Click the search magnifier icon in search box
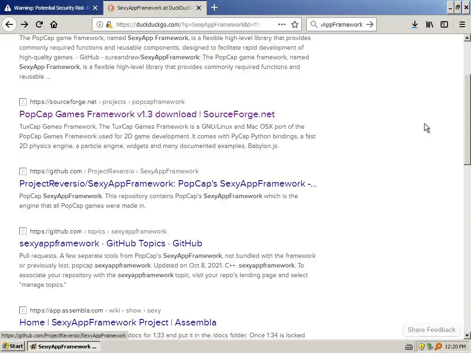The height and width of the screenshot is (353, 471). pyautogui.click(x=314, y=24)
